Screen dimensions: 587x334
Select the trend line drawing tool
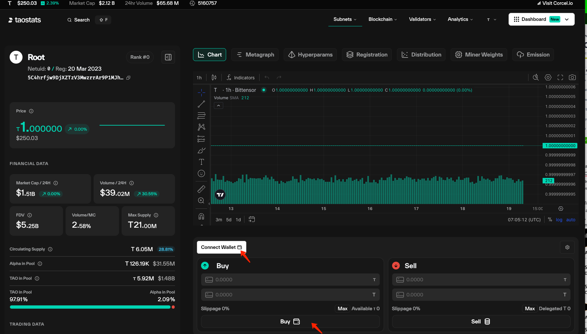tap(201, 104)
